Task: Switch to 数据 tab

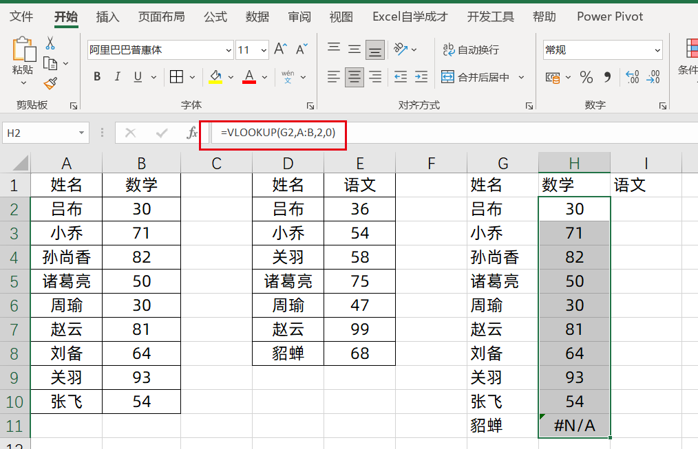Action: pos(257,17)
